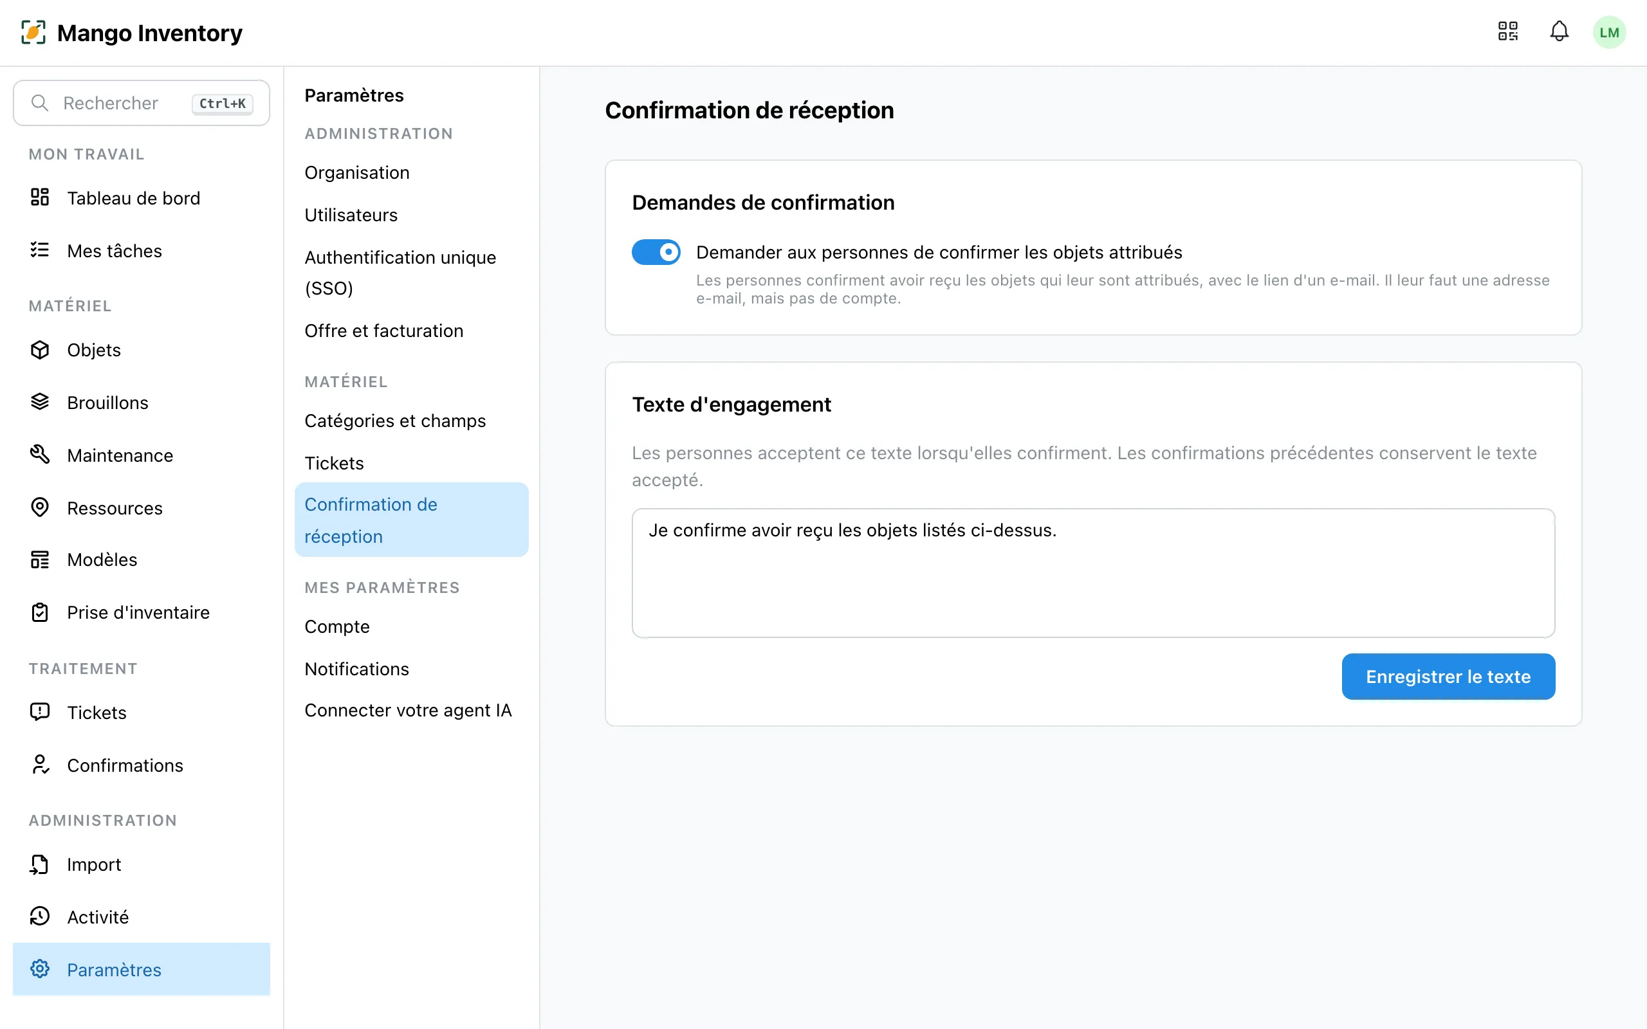Open the notifications bell icon
The image size is (1647, 1029).
tap(1560, 32)
